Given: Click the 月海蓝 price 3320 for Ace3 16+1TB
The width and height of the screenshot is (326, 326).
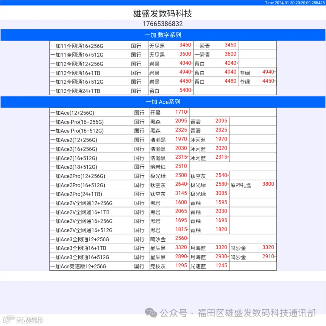Looking at the screenshot, I should 221,247.
